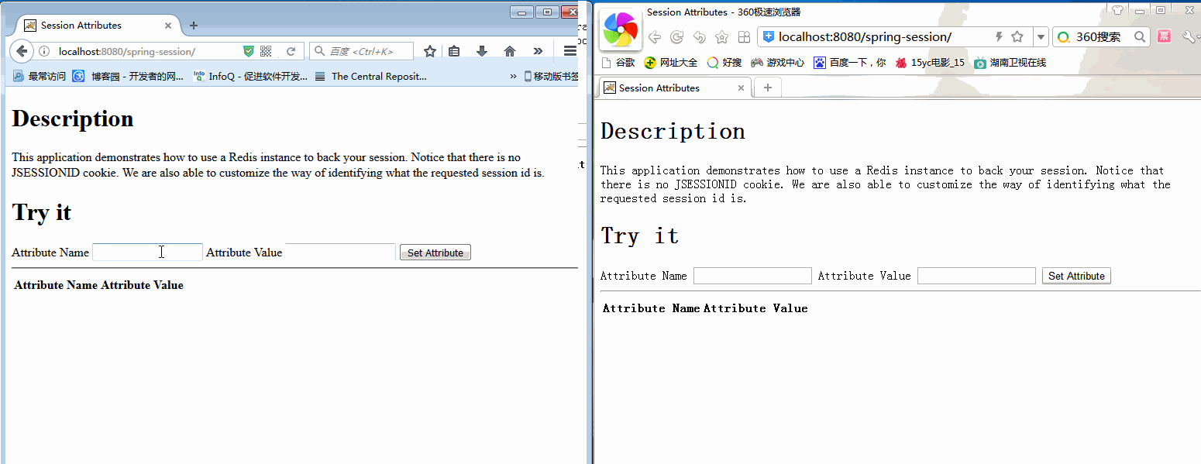Image resolution: width=1201 pixels, height=464 pixels.
Task: Click the 360 search magnifier icon
Action: (1140, 36)
